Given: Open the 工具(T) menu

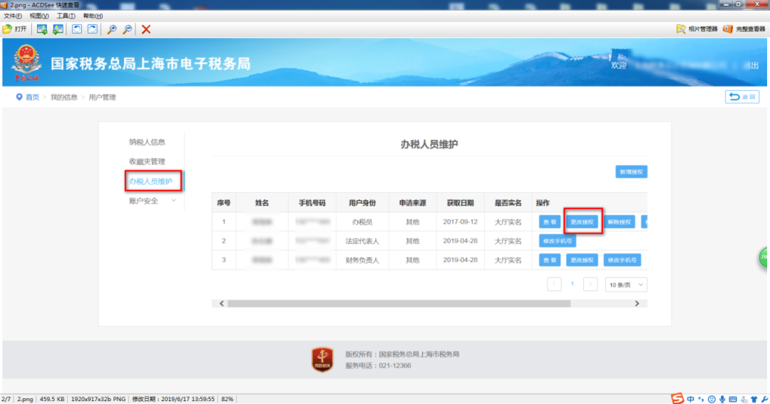Looking at the screenshot, I should pyautogui.click(x=66, y=16).
